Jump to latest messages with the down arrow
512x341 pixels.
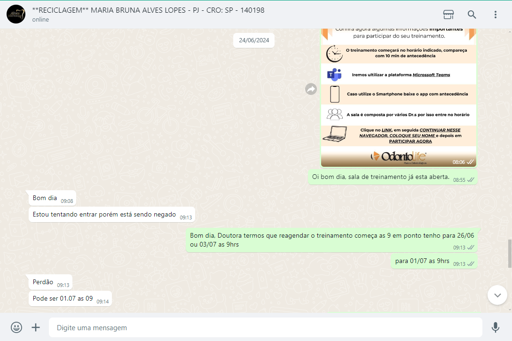[497, 295]
